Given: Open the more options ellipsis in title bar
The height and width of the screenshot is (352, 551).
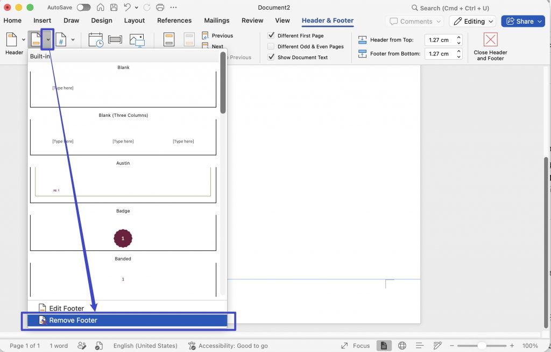Looking at the screenshot, I should tap(173, 8).
